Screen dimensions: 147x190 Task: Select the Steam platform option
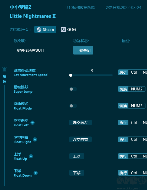(x=45, y=30)
